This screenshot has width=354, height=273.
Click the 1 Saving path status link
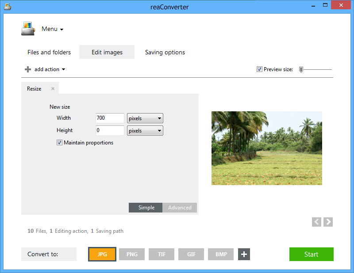107,231
